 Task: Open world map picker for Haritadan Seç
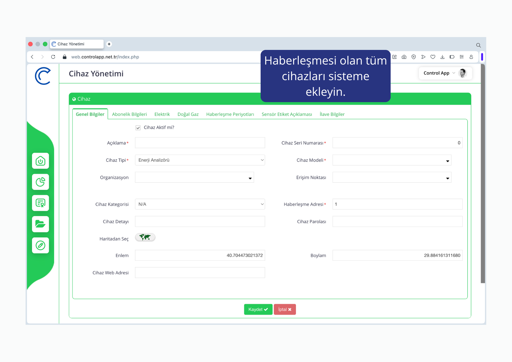click(145, 237)
